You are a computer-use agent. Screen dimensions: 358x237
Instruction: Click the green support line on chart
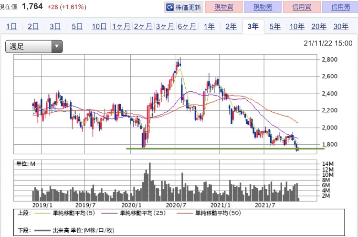pyautogui.click(x=225, y=149)
